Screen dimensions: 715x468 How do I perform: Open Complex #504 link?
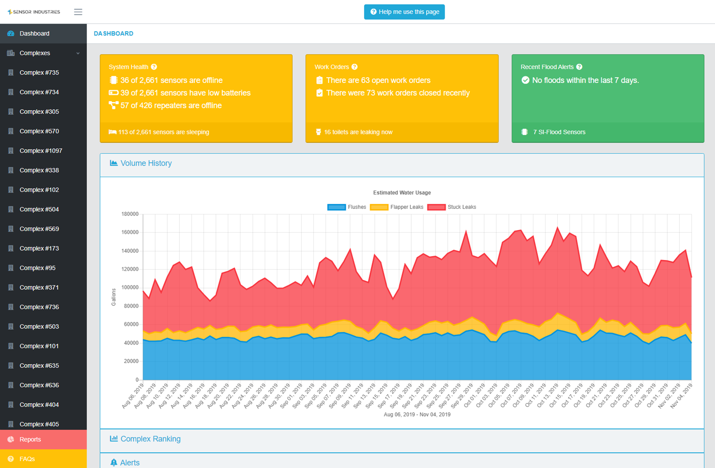[x=43, y=209]
